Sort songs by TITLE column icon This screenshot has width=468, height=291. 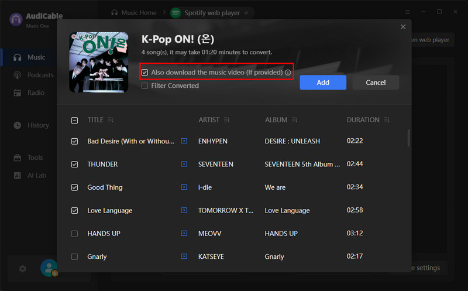point(111,120)
